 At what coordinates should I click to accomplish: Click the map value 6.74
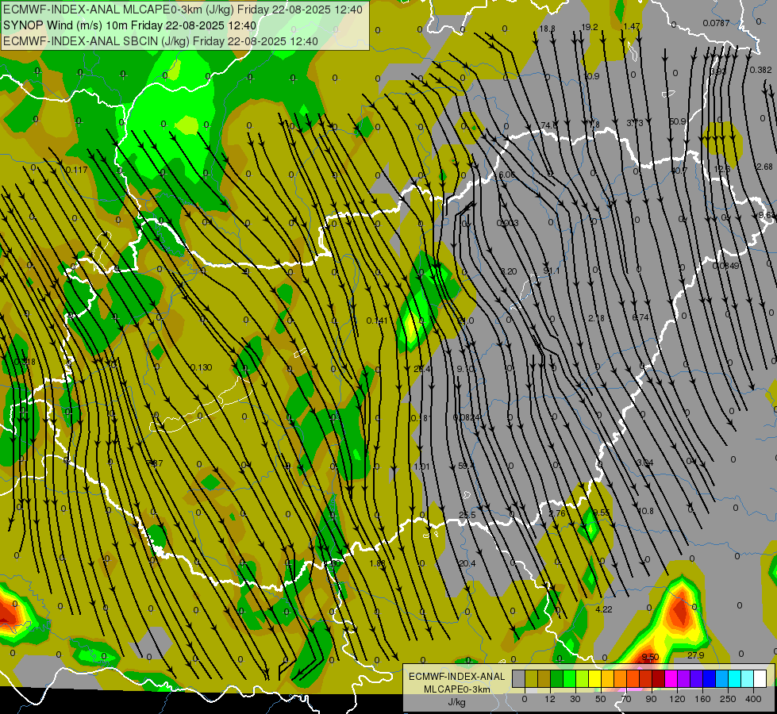(x=640, y=317)
